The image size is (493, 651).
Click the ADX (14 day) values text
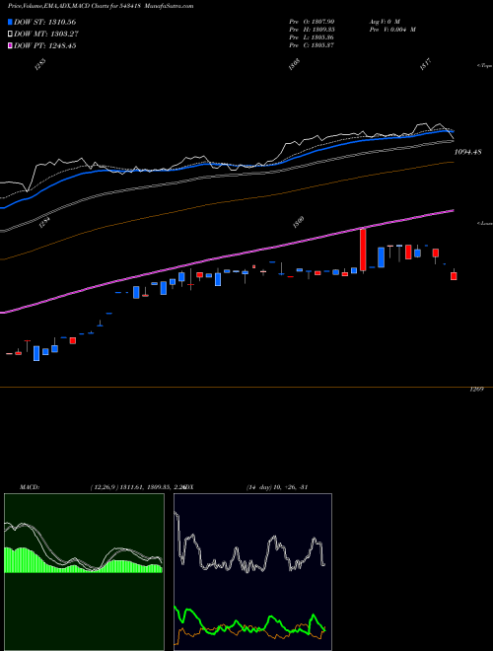tap(276, 487)
